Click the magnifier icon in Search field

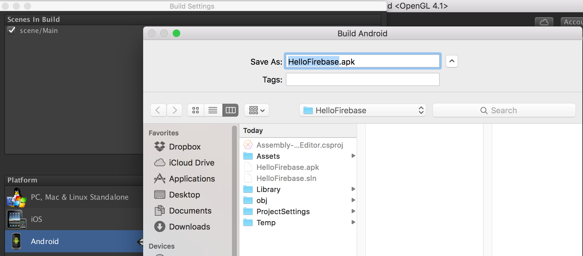point(484,110)
